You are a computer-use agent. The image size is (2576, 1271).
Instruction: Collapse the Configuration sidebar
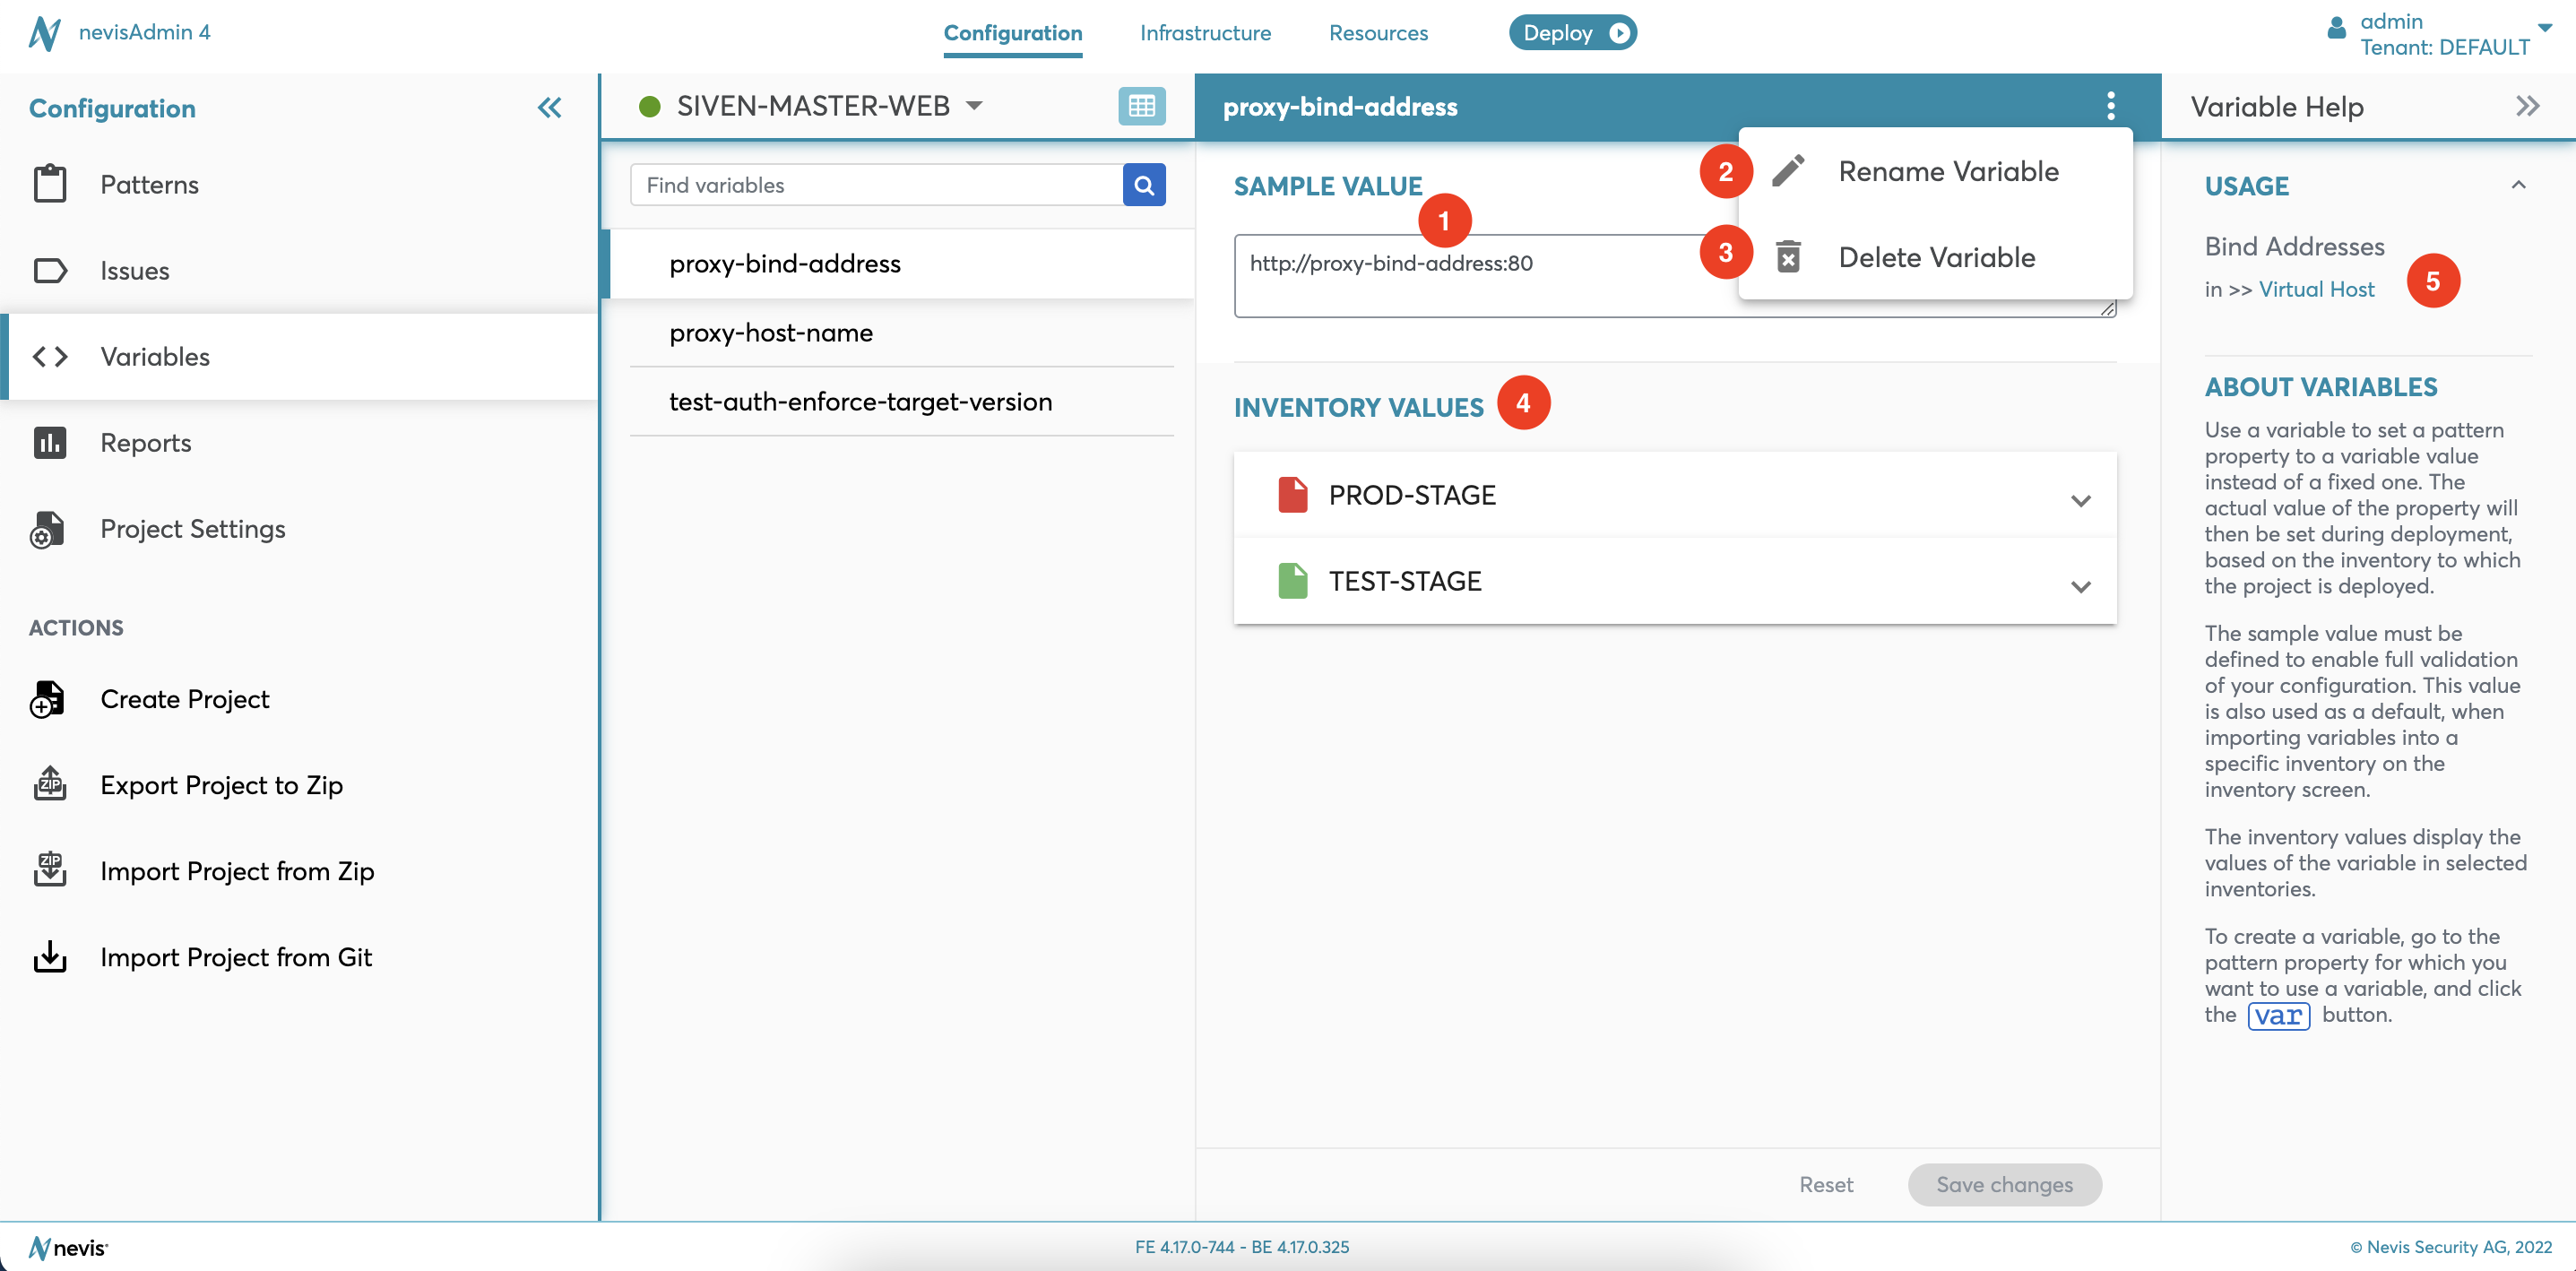pos(549,108)
